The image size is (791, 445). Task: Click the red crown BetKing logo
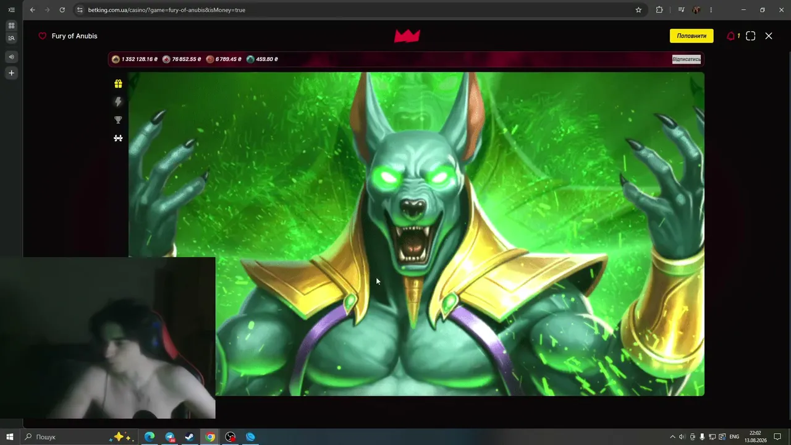click(407, 36)
